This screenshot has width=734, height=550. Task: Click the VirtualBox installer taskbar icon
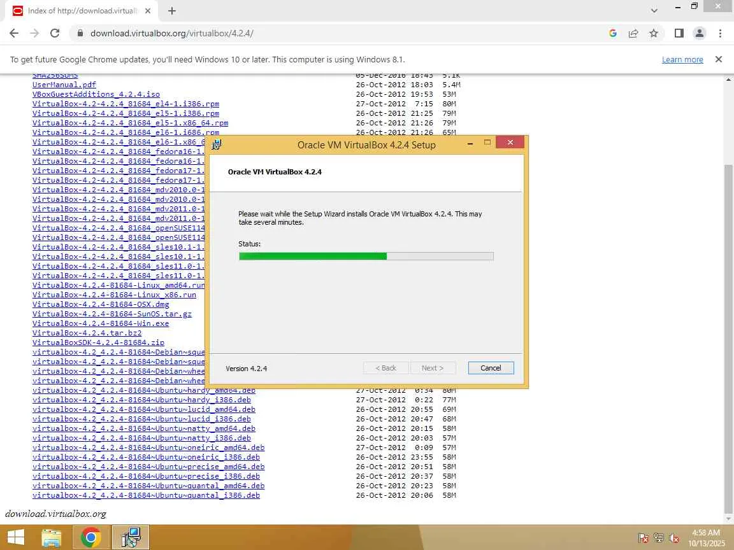[131, 538]
